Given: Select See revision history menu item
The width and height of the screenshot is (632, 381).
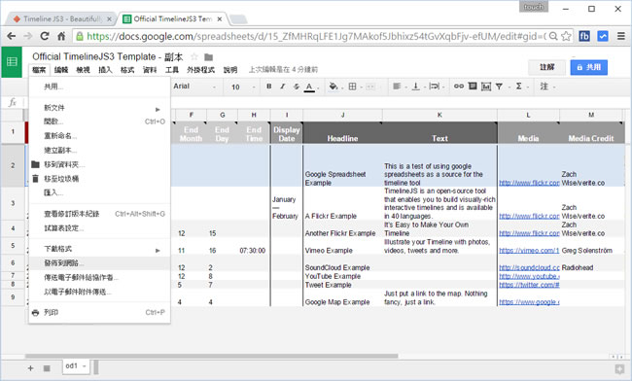Looking at the screenshot, I should 99,214.
